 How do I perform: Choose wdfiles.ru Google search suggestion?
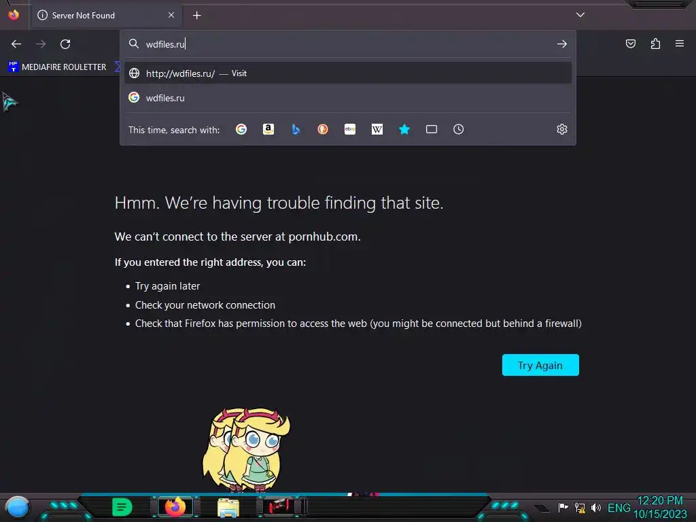click(347, 98)
